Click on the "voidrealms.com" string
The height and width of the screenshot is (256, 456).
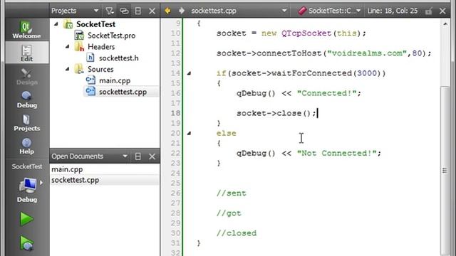pos(367,53)
